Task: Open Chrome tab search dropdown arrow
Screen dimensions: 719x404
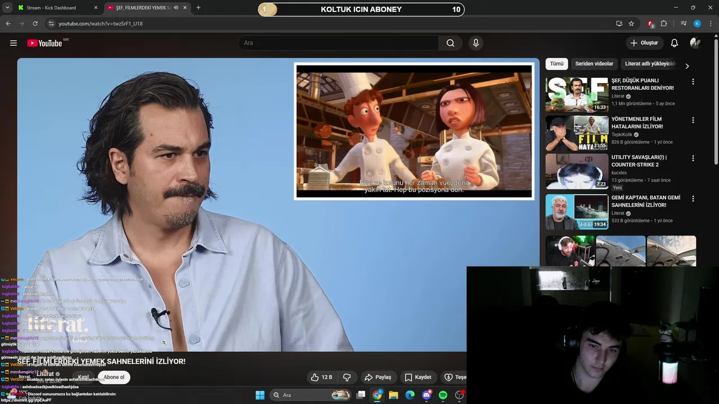Action: tap(7, 8)
